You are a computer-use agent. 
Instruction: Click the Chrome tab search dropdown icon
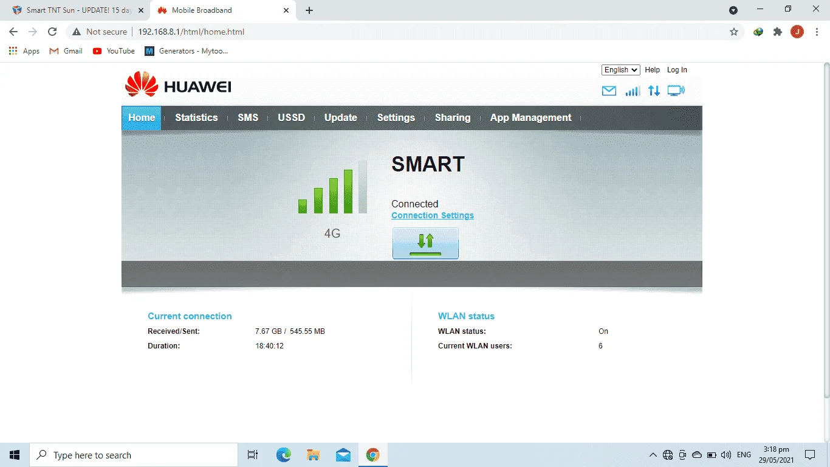[x=733, y=10]
